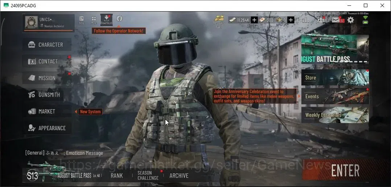The width and height of the screenshot is (391, 187).
Task: Open the ARCHIVE tab
Action: (179, 175)
